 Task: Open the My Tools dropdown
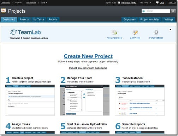click(x=146, y=2)
